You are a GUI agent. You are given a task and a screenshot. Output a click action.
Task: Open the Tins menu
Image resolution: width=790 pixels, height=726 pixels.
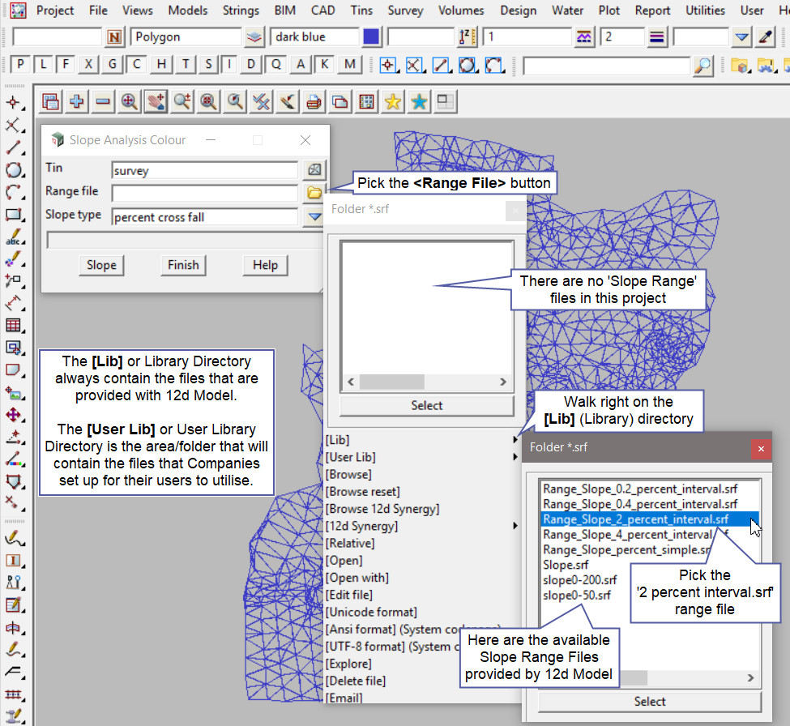click(361, 11)
